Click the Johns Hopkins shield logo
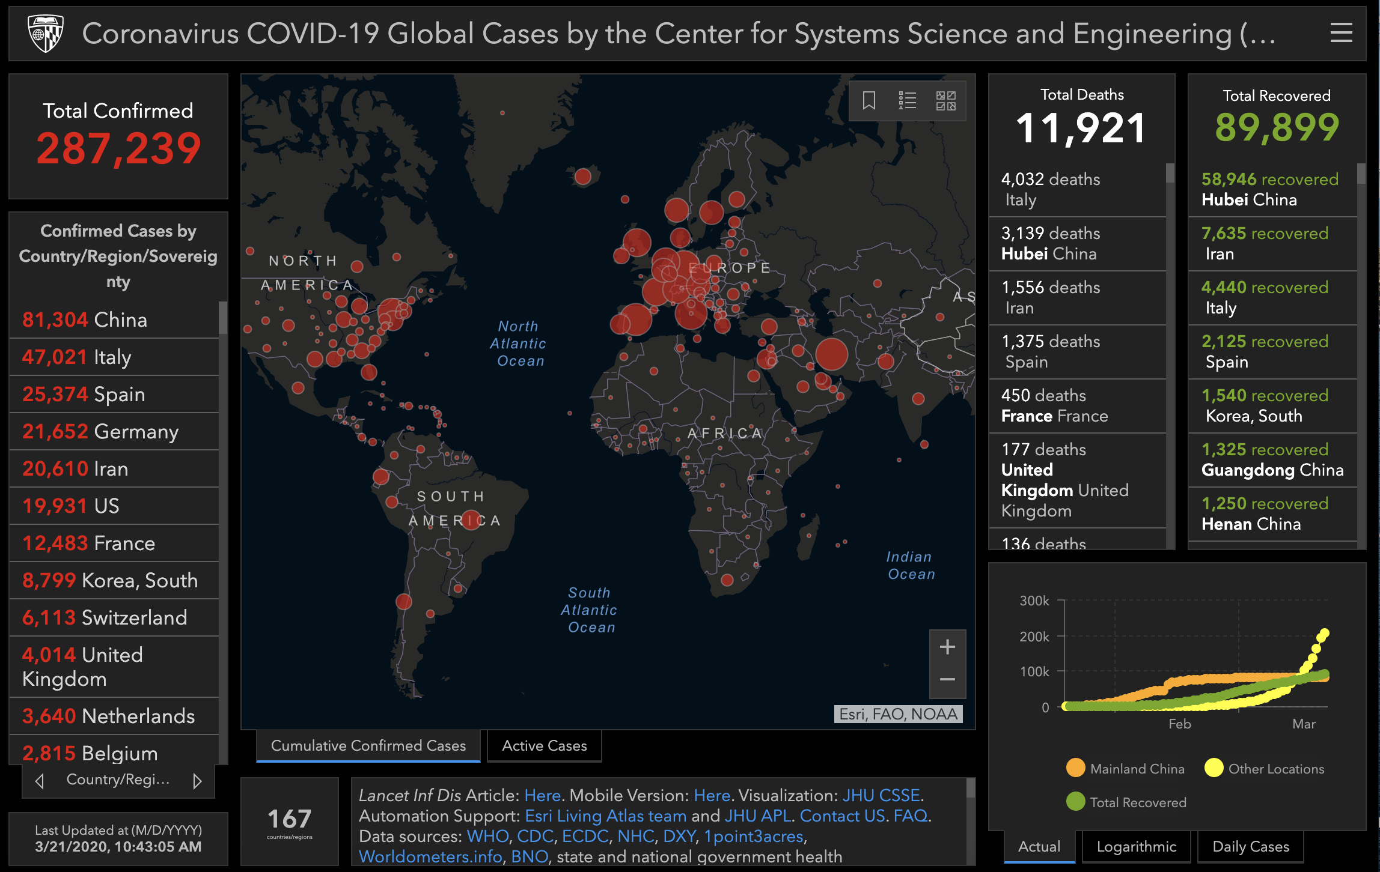1380x872 pixels. [x=46, y=34]
